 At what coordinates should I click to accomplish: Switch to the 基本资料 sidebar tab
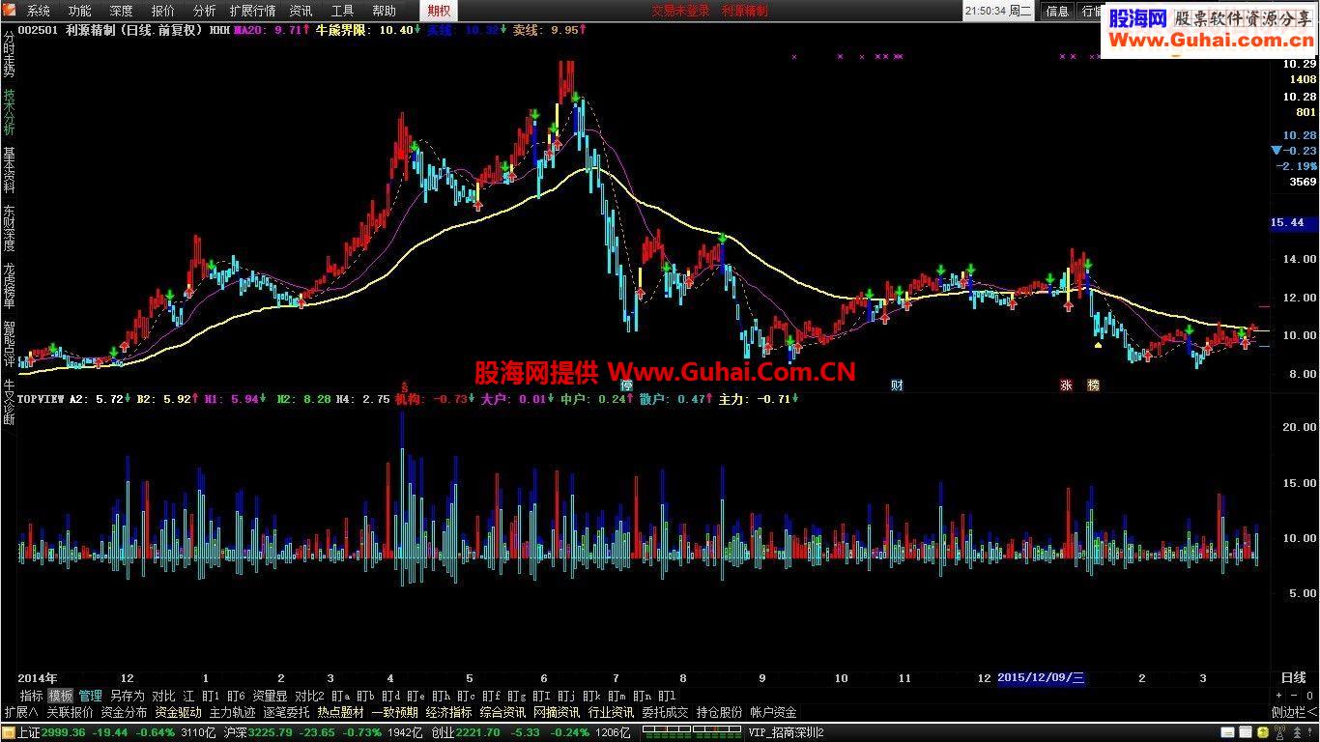coord(9,171)
